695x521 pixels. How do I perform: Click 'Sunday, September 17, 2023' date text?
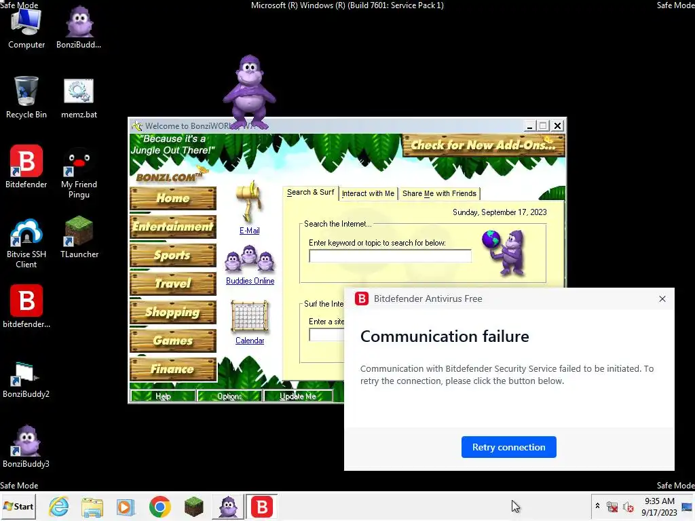pyautogui.click(x=500, y=212)
